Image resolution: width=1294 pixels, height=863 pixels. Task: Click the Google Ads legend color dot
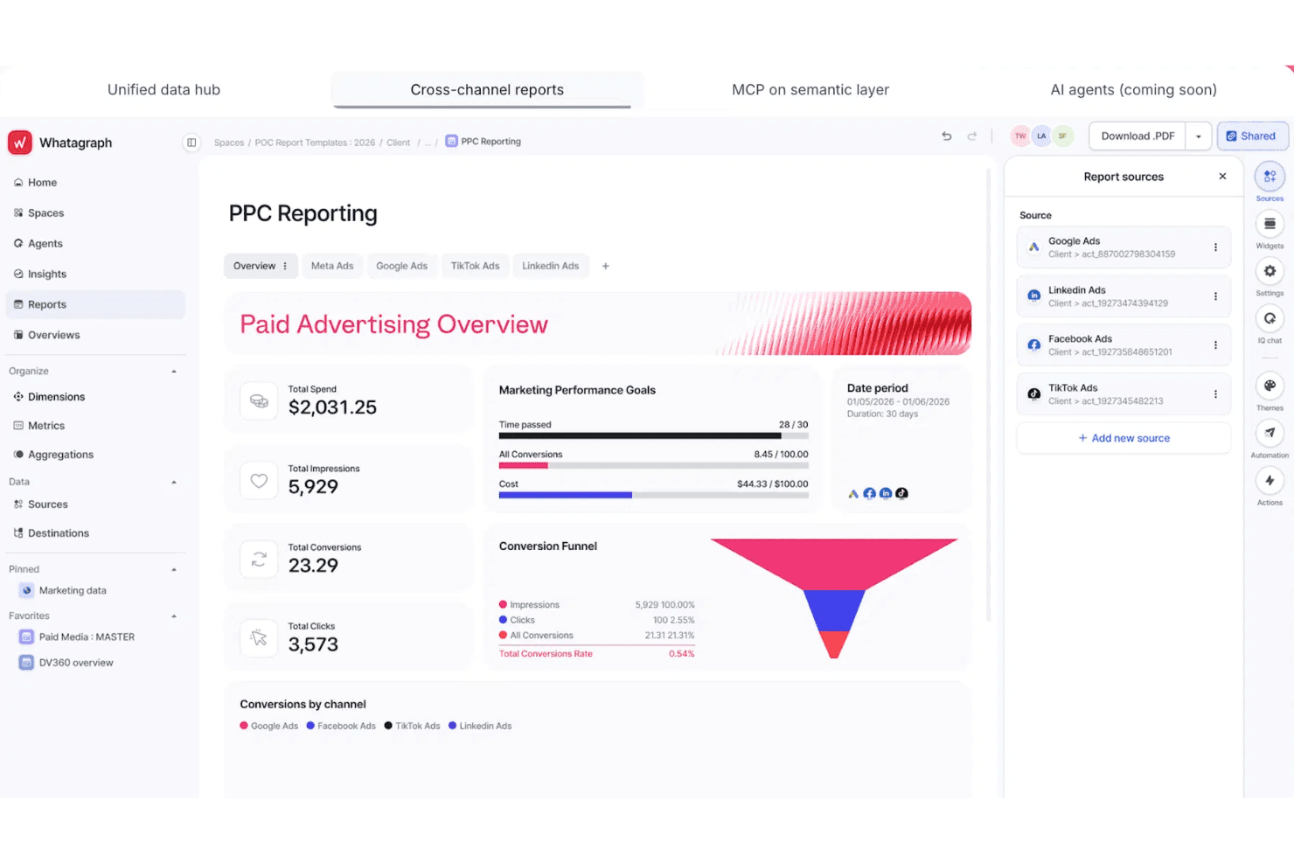244,726
